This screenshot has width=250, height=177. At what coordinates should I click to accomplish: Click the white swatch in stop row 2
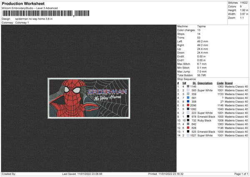pyautogui.click(x=188, y=90)
